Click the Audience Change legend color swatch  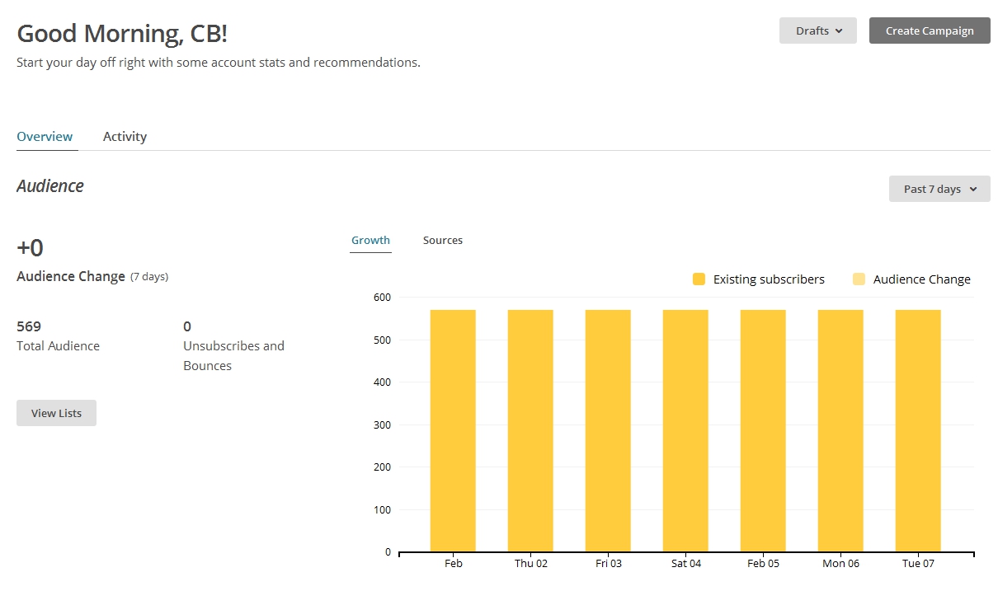pos(859,279)
